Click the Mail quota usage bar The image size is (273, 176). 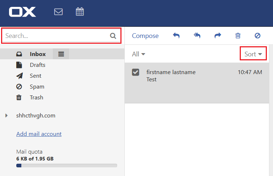(x=67, y=166)
